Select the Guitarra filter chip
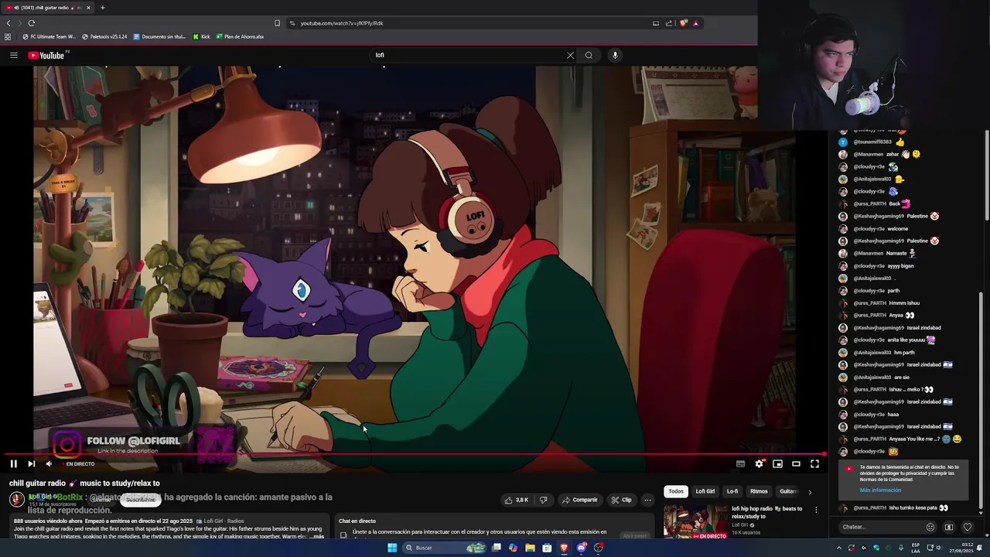990x557 pixels. 788,491
